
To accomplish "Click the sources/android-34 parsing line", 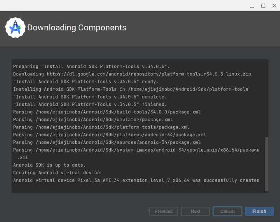I will (x=107, y=142).
